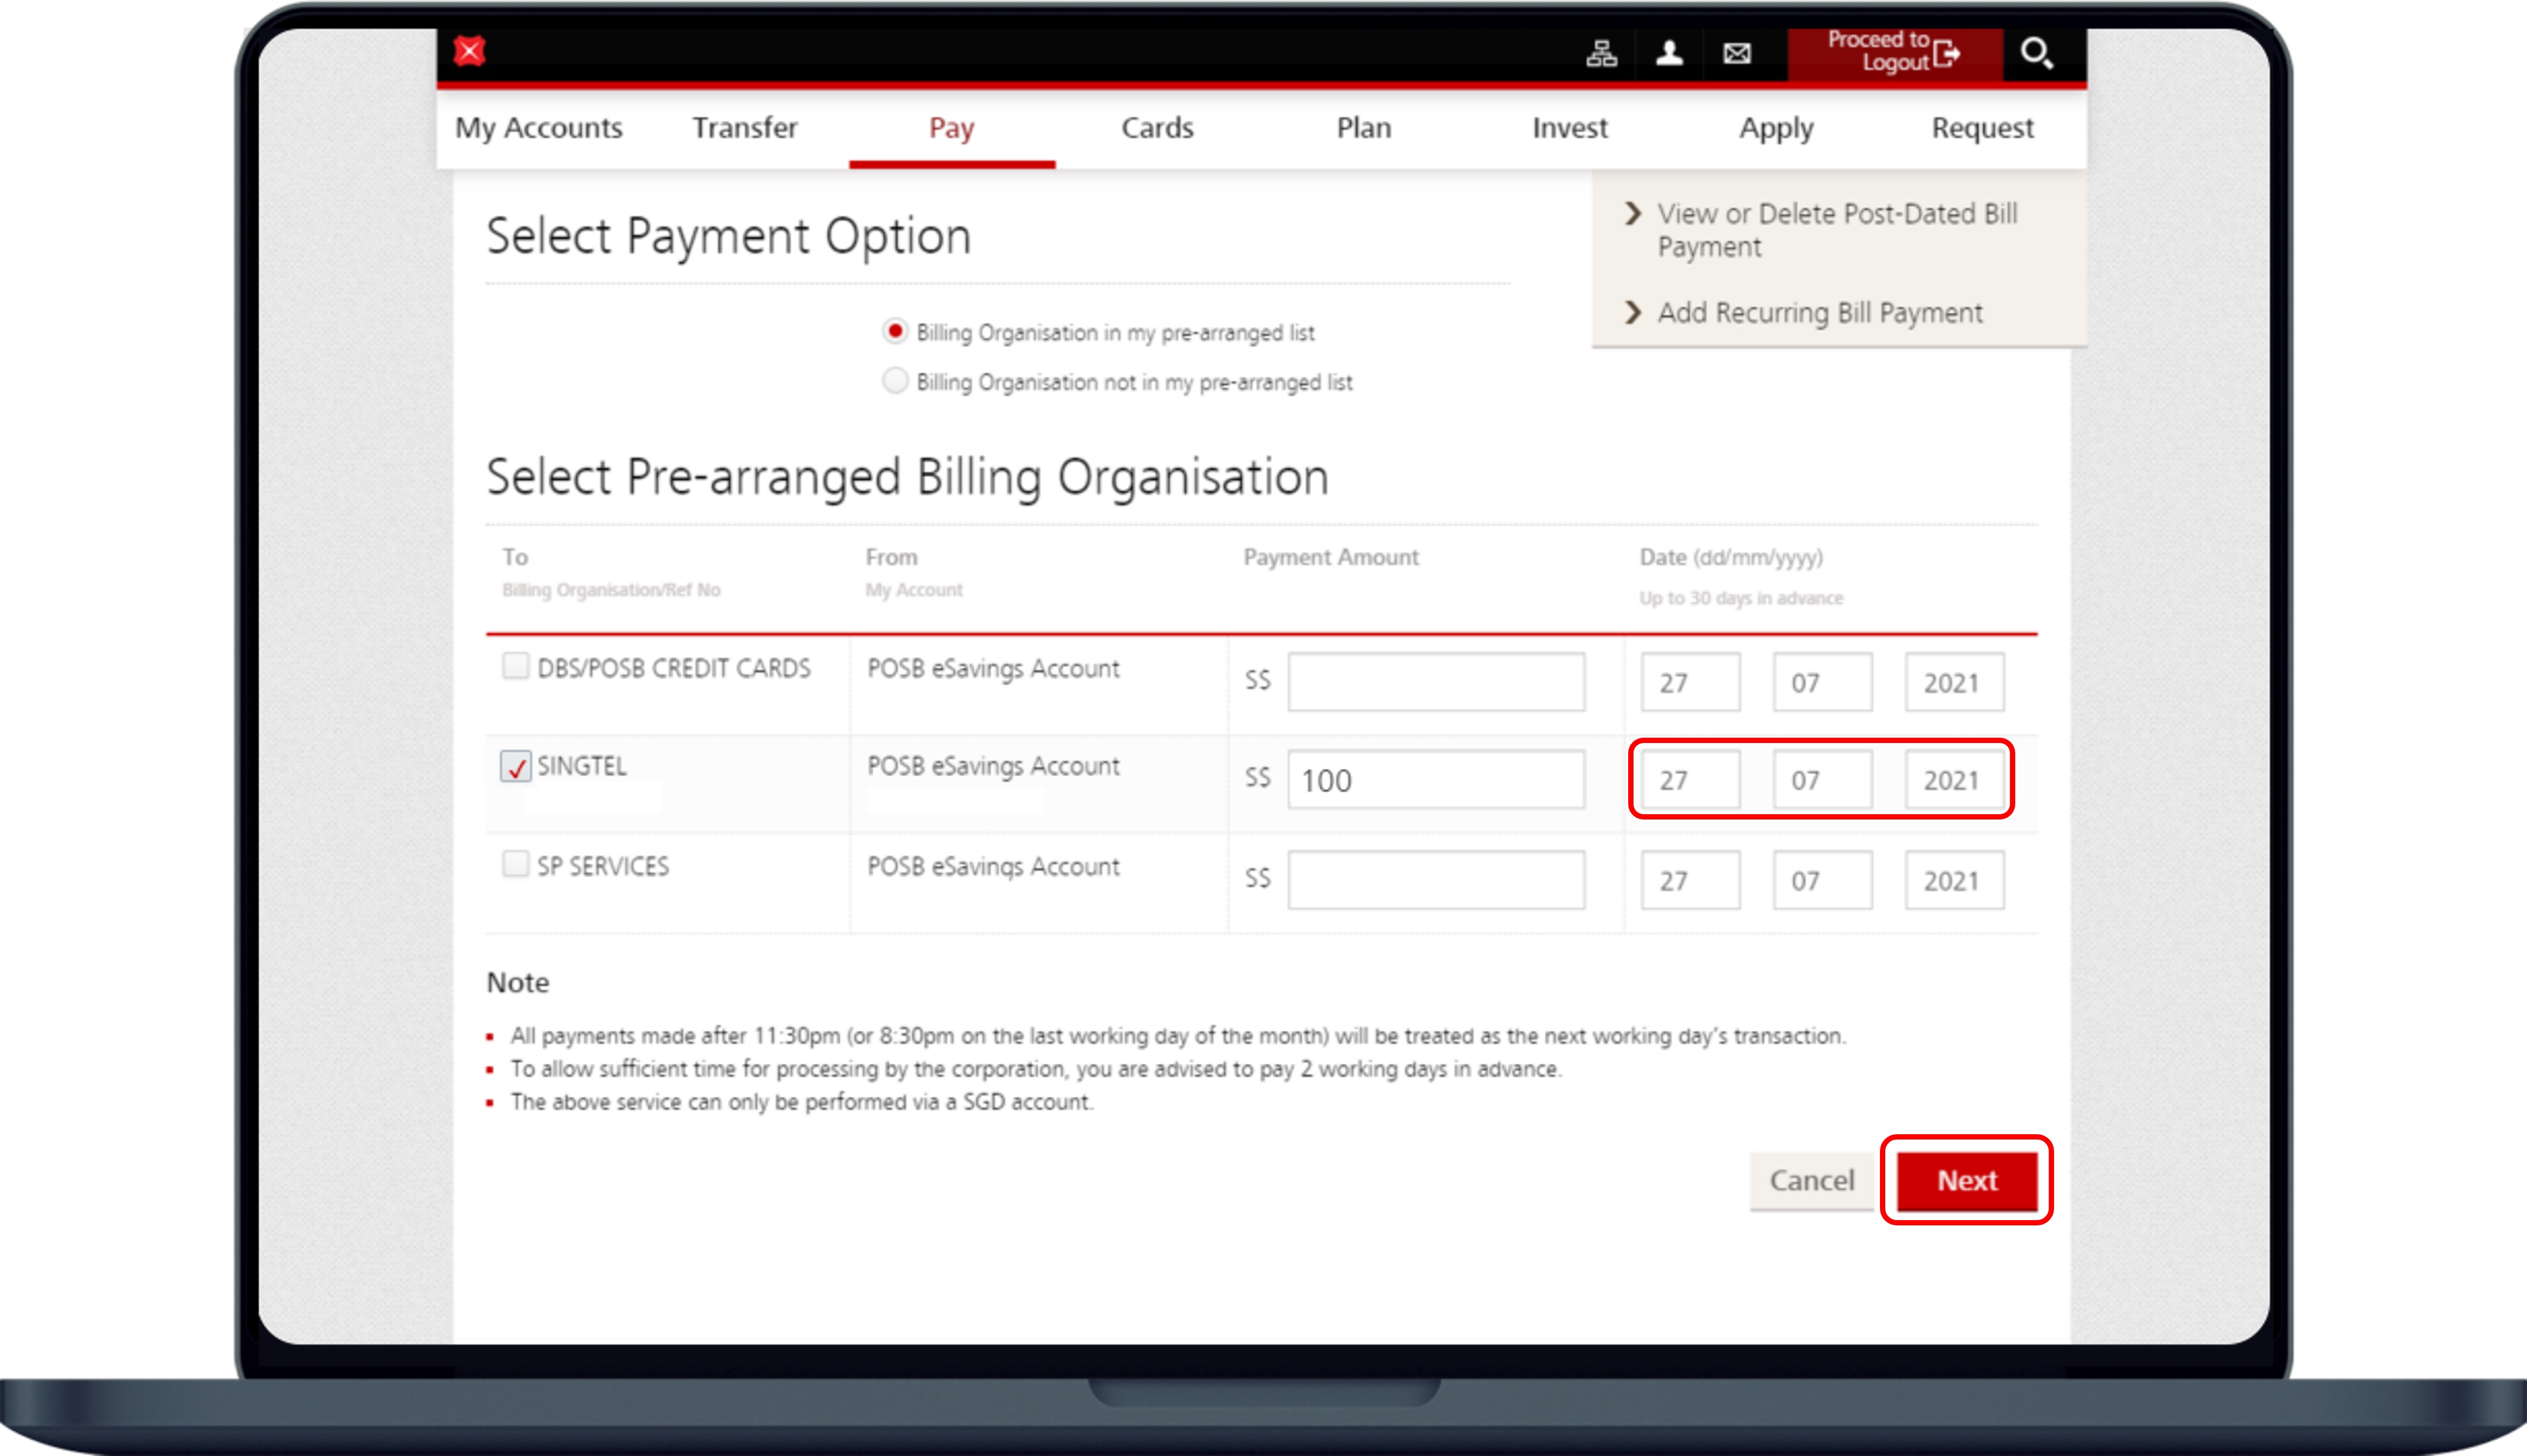Click the SINGTEL payment amount field
The height and width of the screenshot is (1456, 2527).
tap(1435, 780)
